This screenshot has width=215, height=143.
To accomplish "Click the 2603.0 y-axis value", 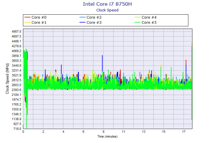I will tap(16, 85).
